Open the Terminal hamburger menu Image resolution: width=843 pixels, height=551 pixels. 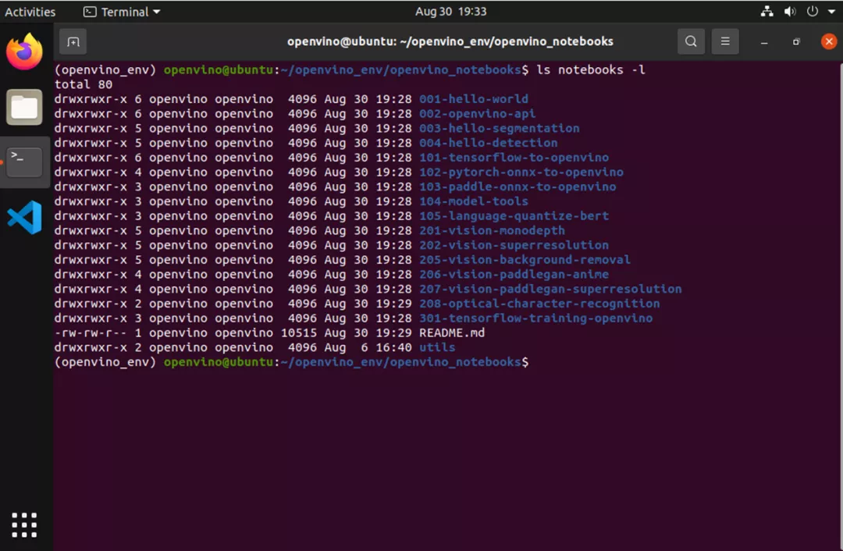(x=724, y=41)
